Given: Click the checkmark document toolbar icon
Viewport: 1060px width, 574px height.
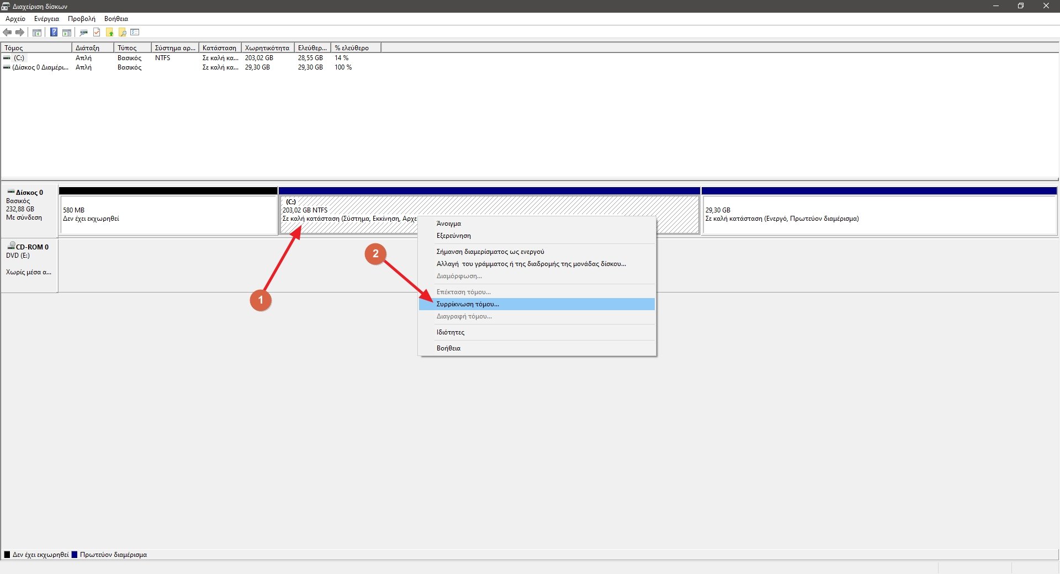Looking at the screenshot, I should click(x=97, y=33).
